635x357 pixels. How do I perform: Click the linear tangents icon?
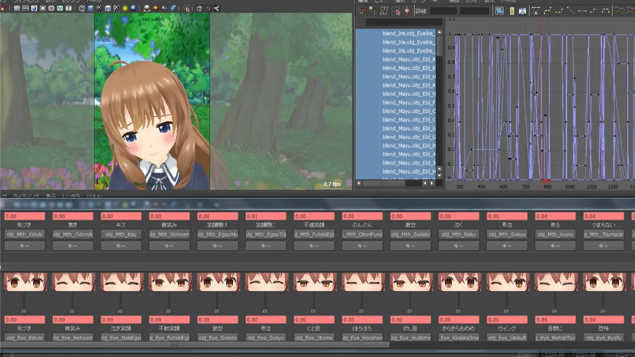tap(571, 11)
